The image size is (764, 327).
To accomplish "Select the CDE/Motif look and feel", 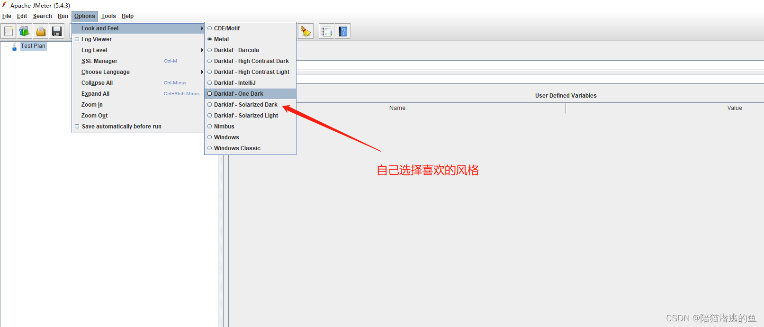I will pos(250,28).
